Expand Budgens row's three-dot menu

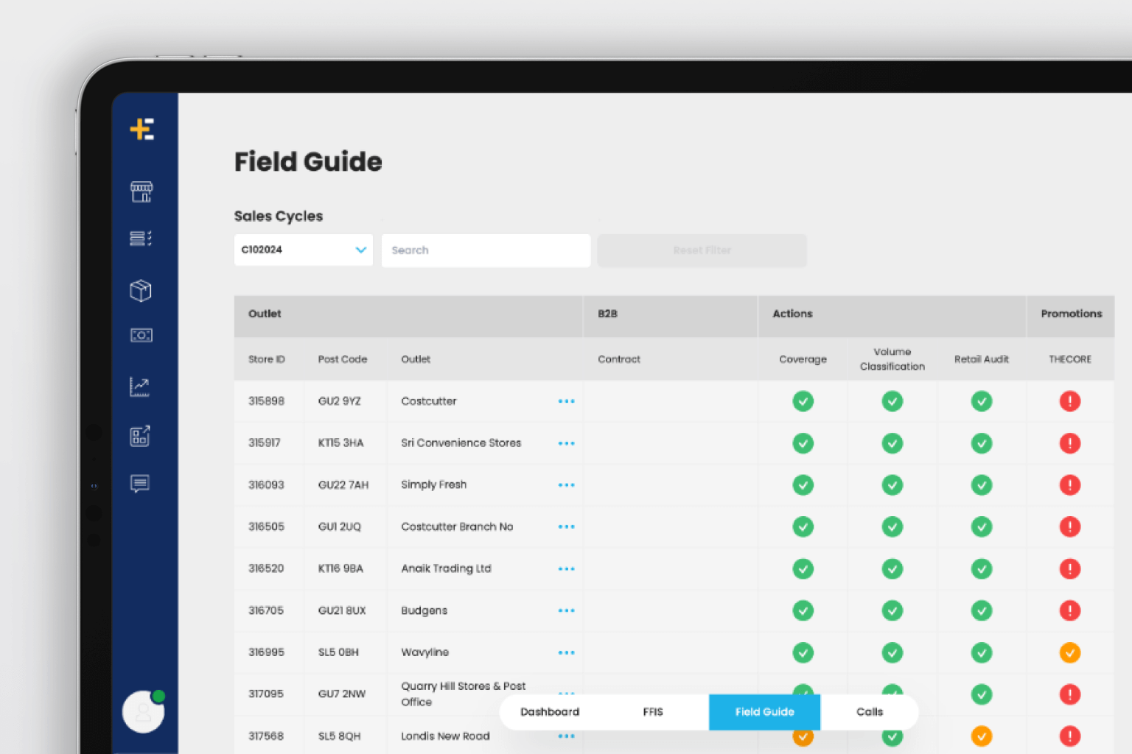(566, 610)
